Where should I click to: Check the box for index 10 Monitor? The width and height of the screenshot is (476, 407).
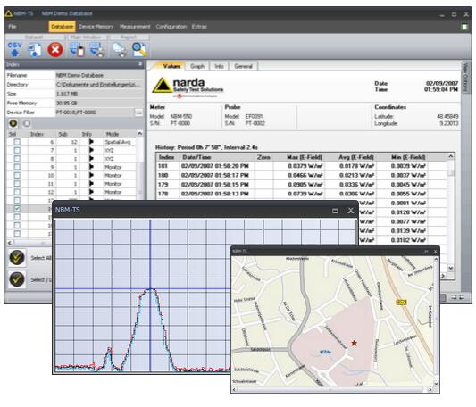[x=17, y=175]
